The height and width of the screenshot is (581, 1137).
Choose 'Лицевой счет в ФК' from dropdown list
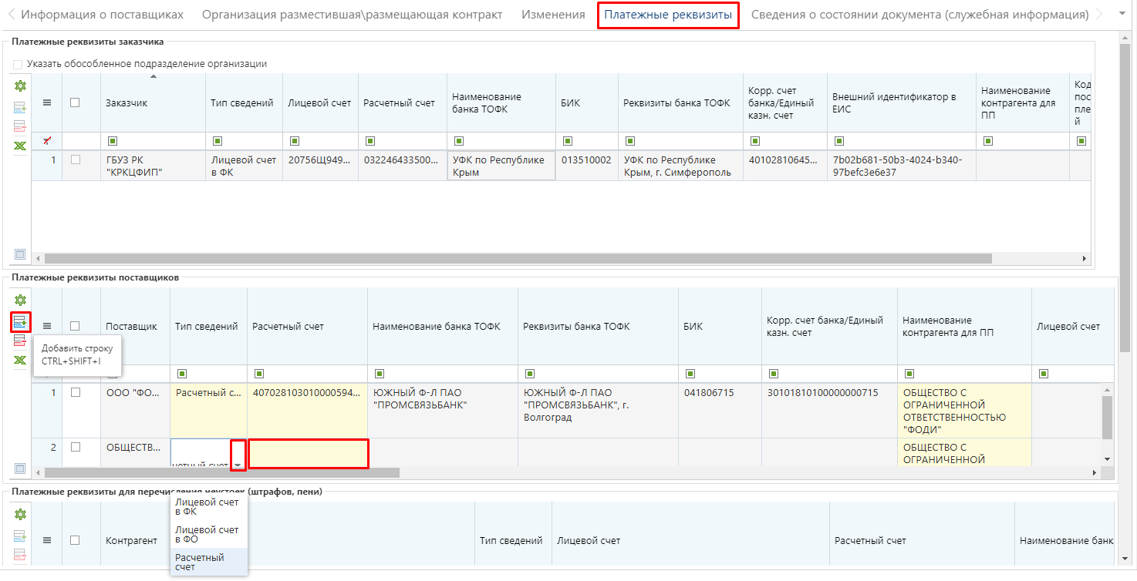[209, 506]
